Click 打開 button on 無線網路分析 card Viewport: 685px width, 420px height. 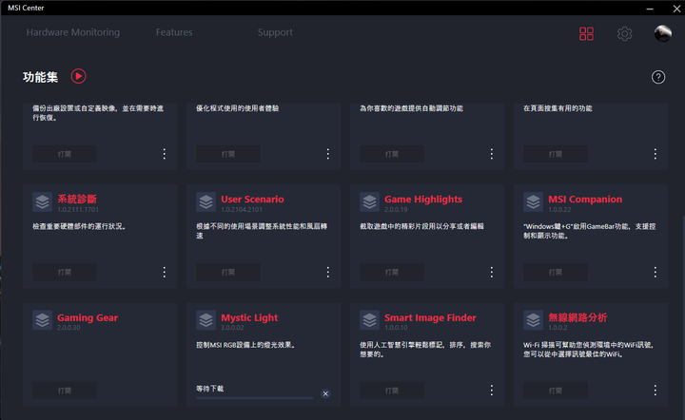(x=556, y=391)
